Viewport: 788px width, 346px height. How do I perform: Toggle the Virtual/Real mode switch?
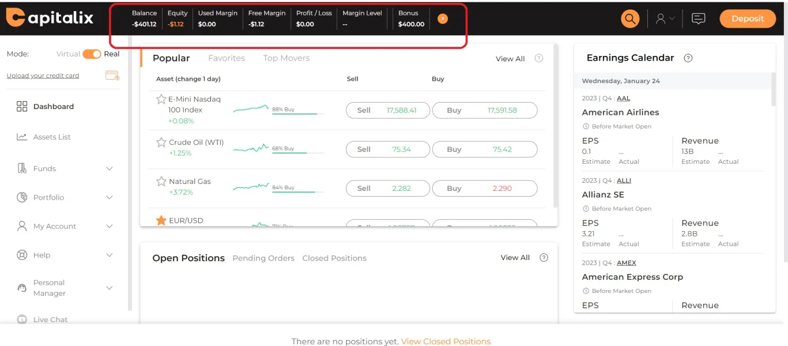[x=92, y=54]
